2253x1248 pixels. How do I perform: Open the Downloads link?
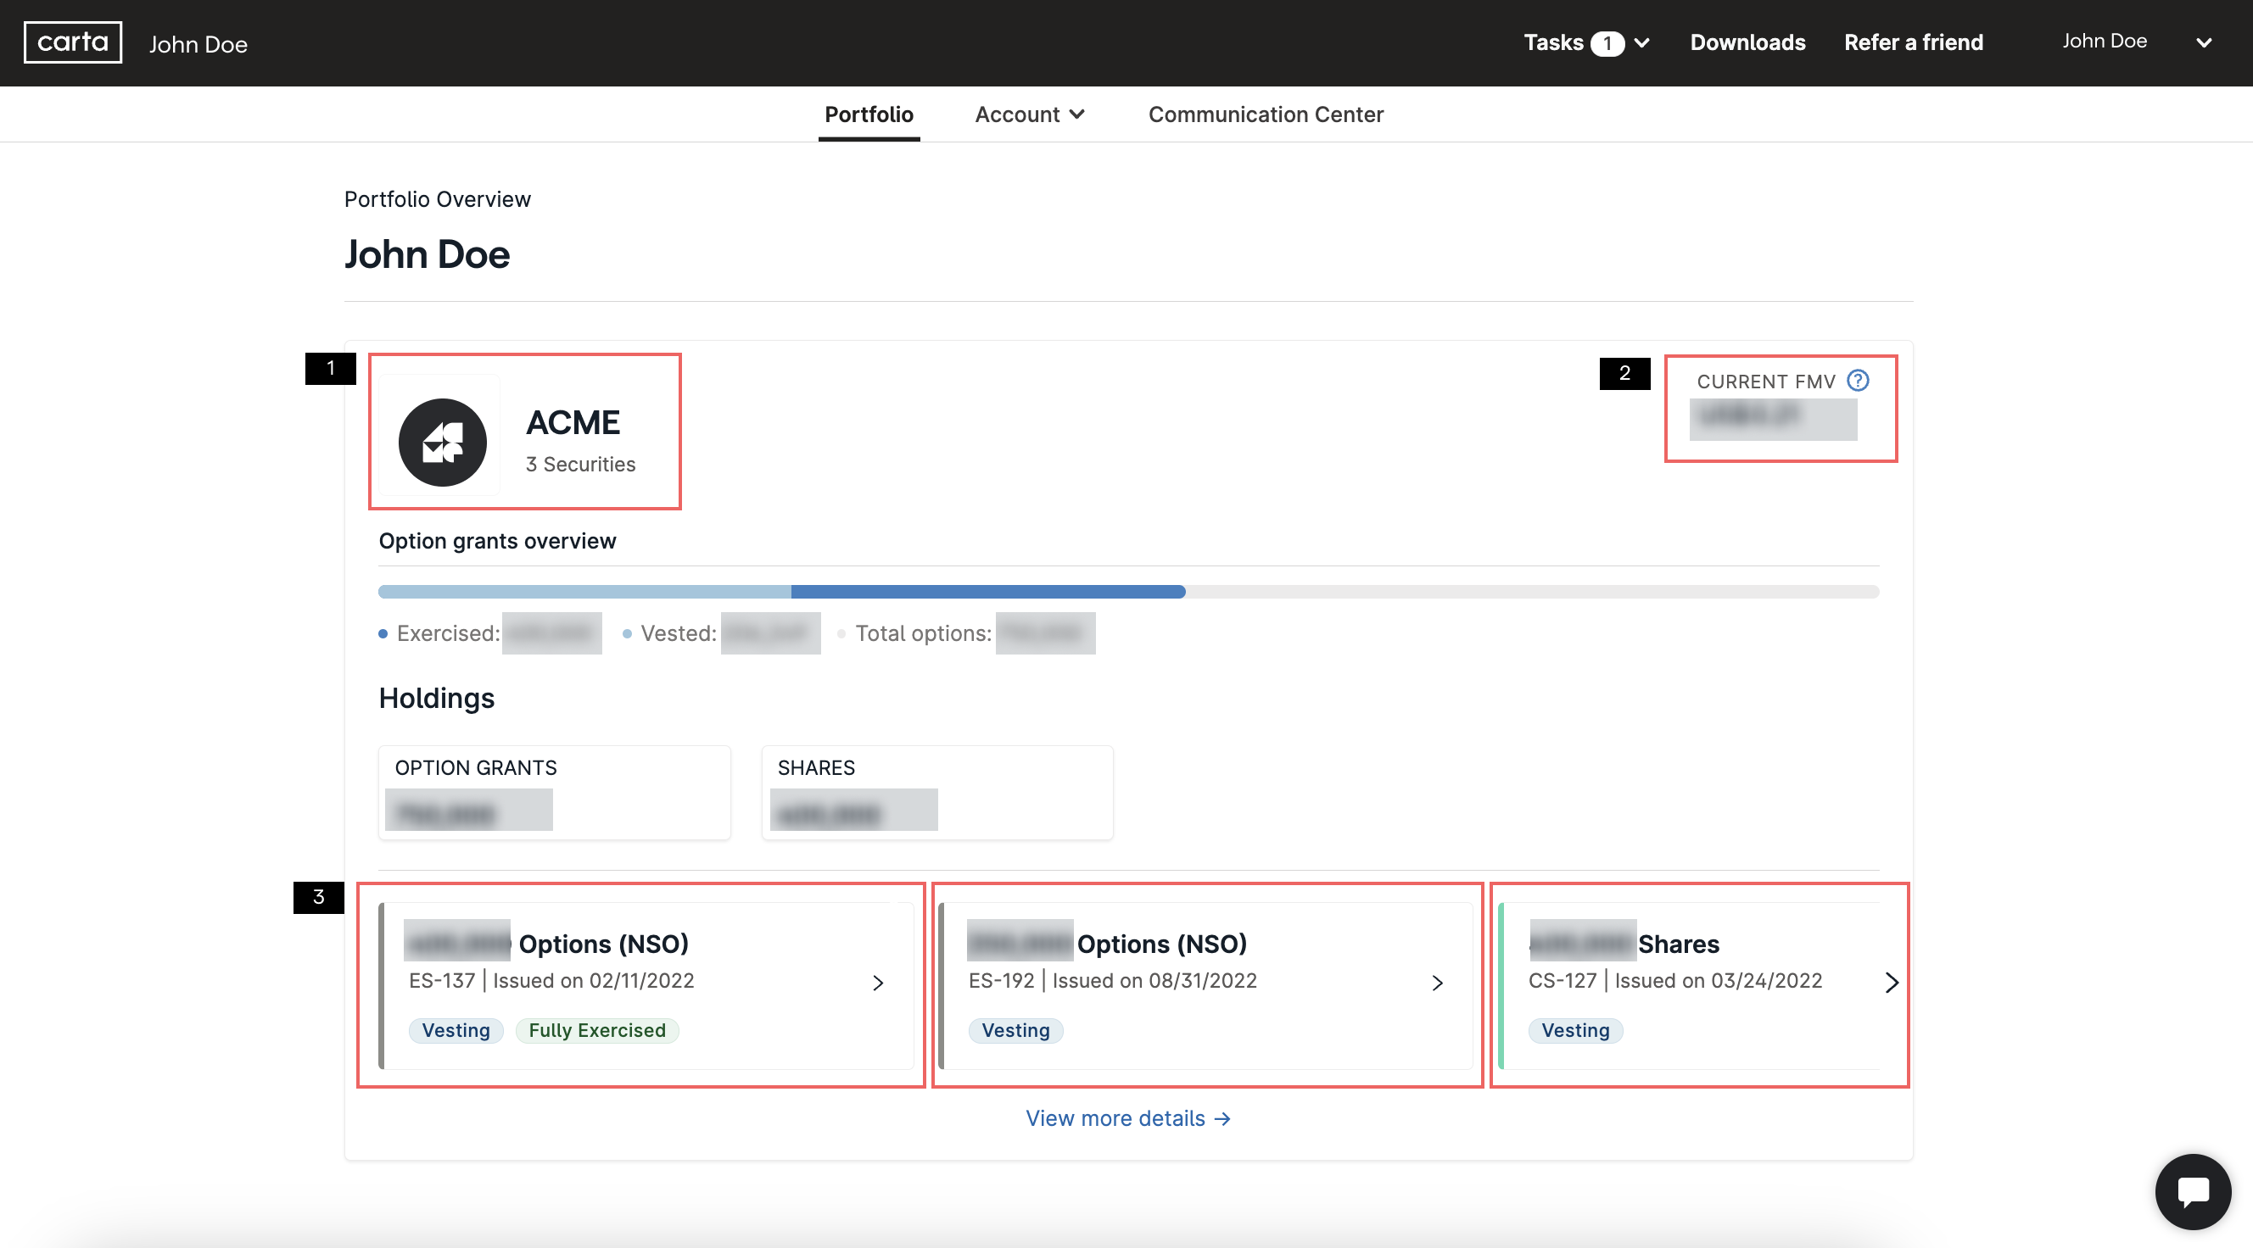[x=1747, y=43]
